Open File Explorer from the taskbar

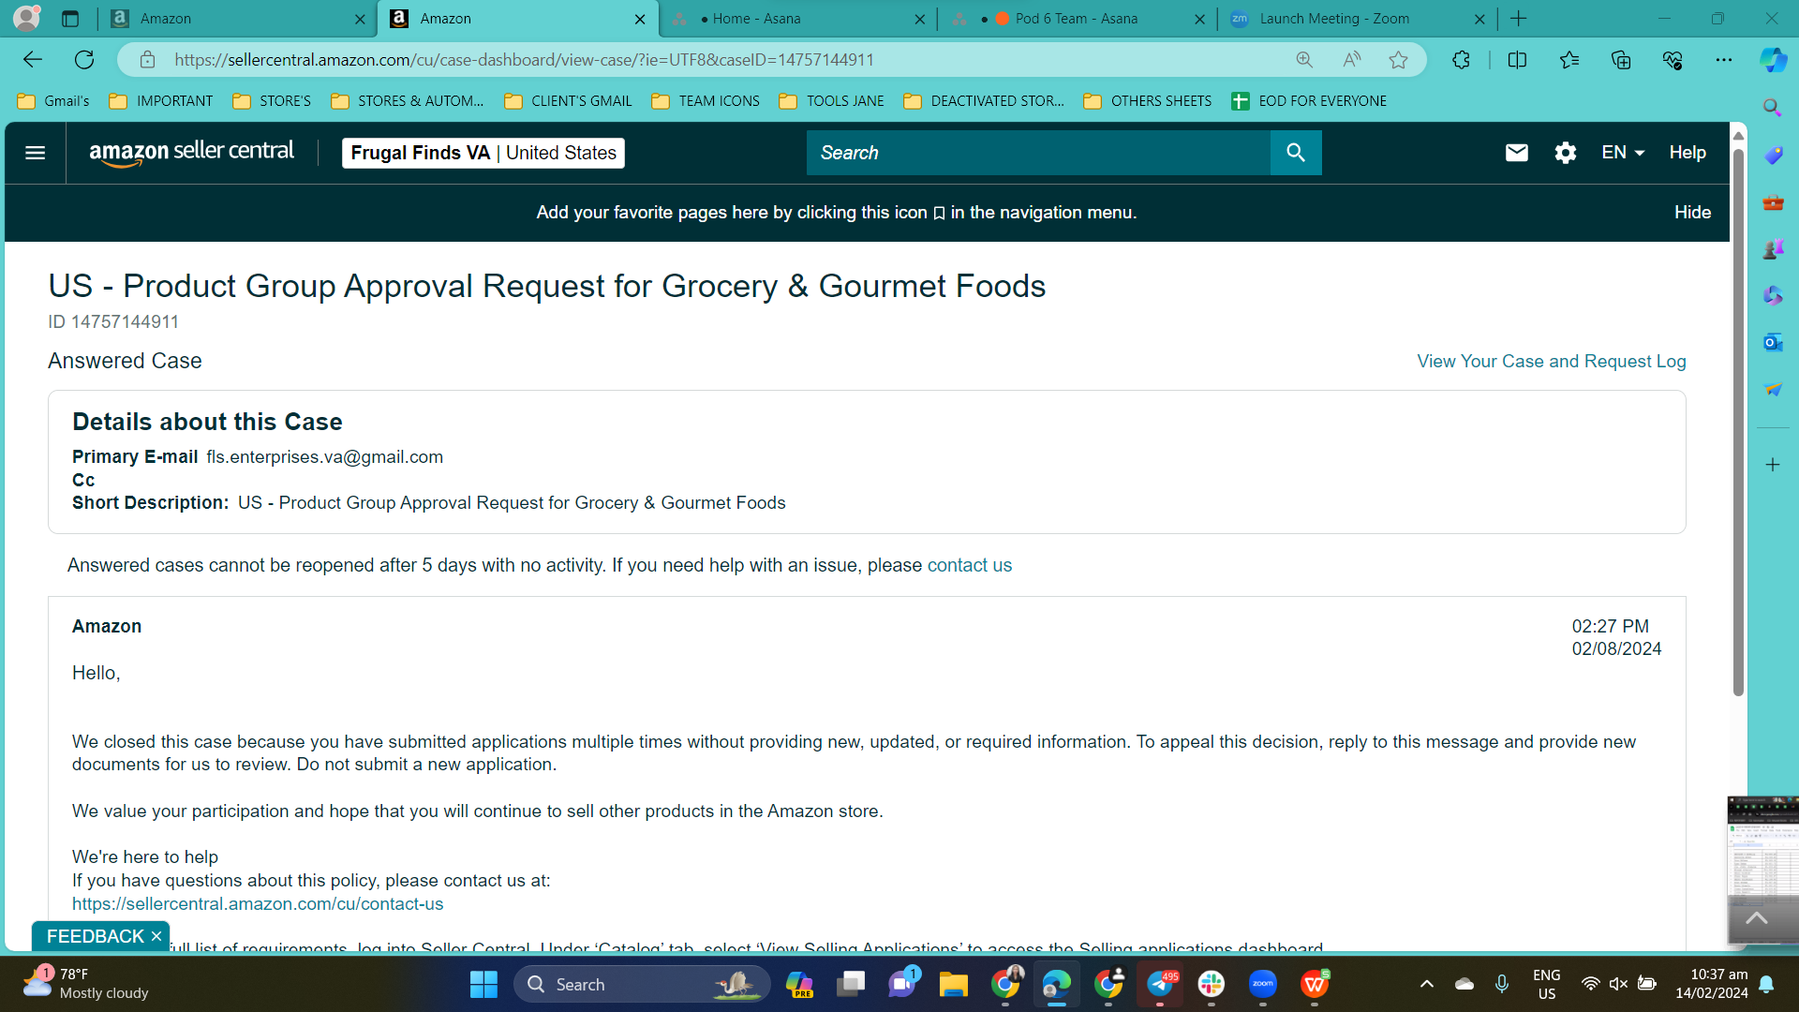tap(953, 984)
